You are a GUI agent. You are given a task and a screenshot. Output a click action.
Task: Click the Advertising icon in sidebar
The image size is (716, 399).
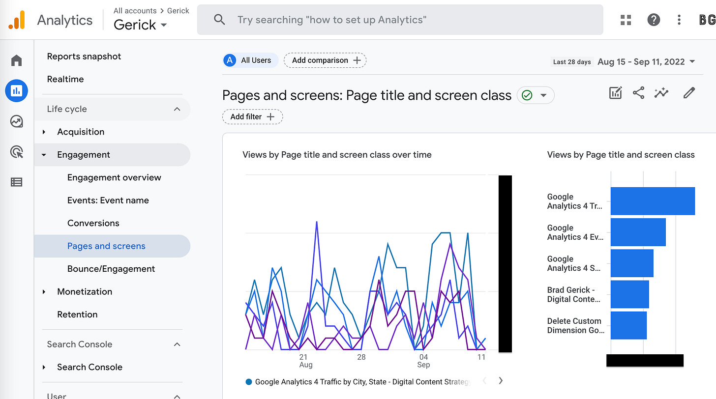pyautogui.click(x=16, y=152)
